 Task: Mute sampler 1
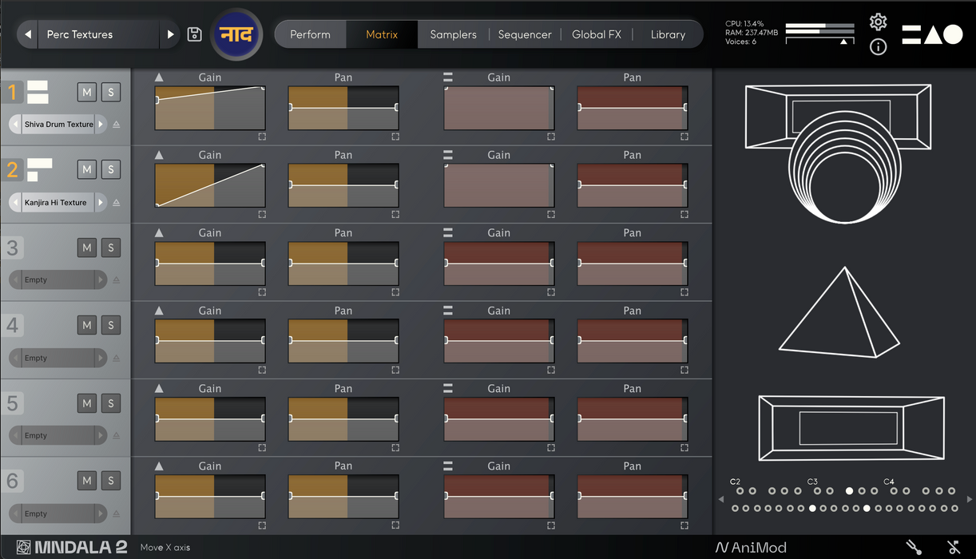click(x=87, y=92)
